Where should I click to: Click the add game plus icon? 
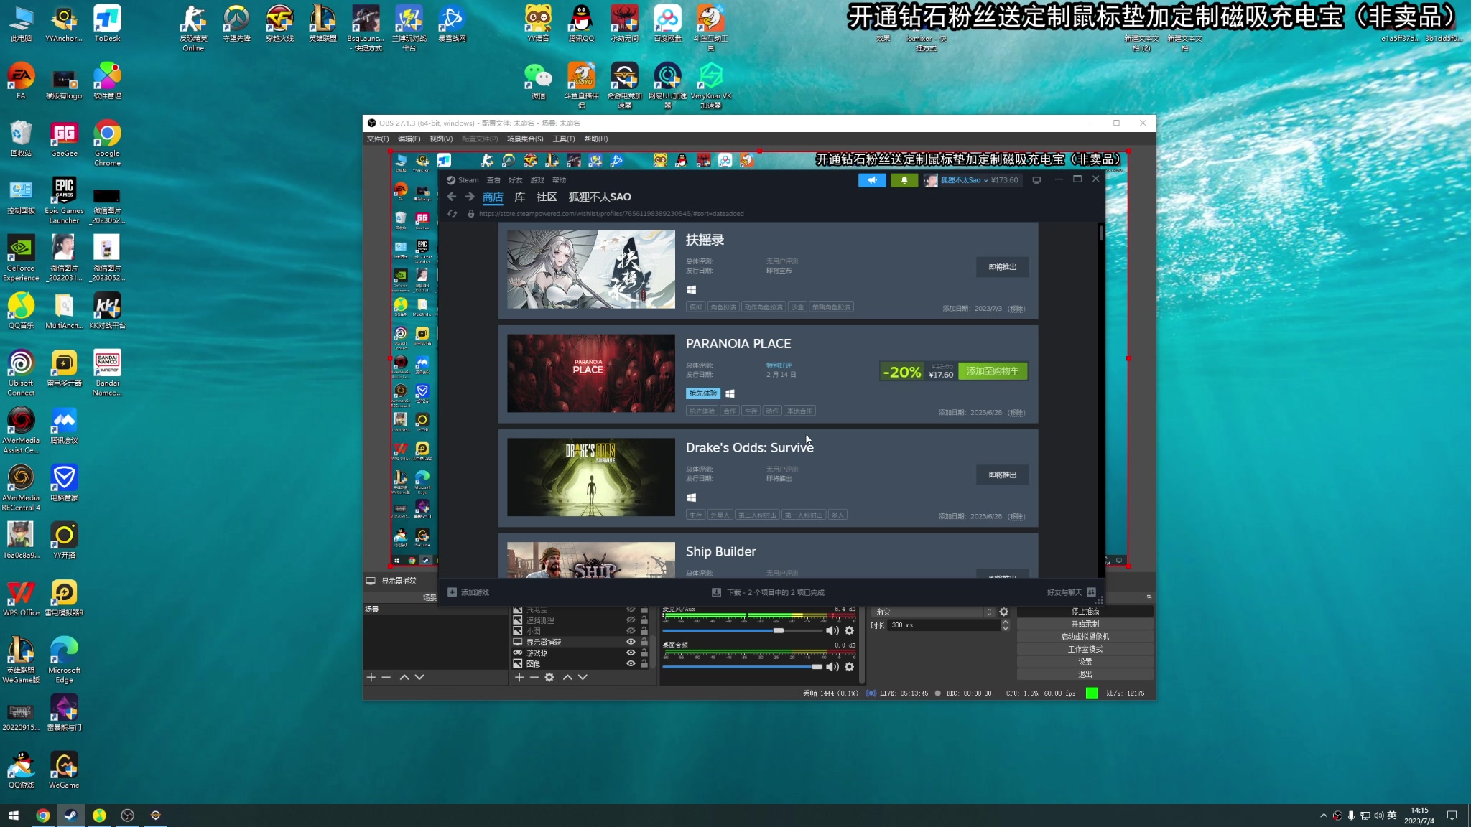pos(452,592)
